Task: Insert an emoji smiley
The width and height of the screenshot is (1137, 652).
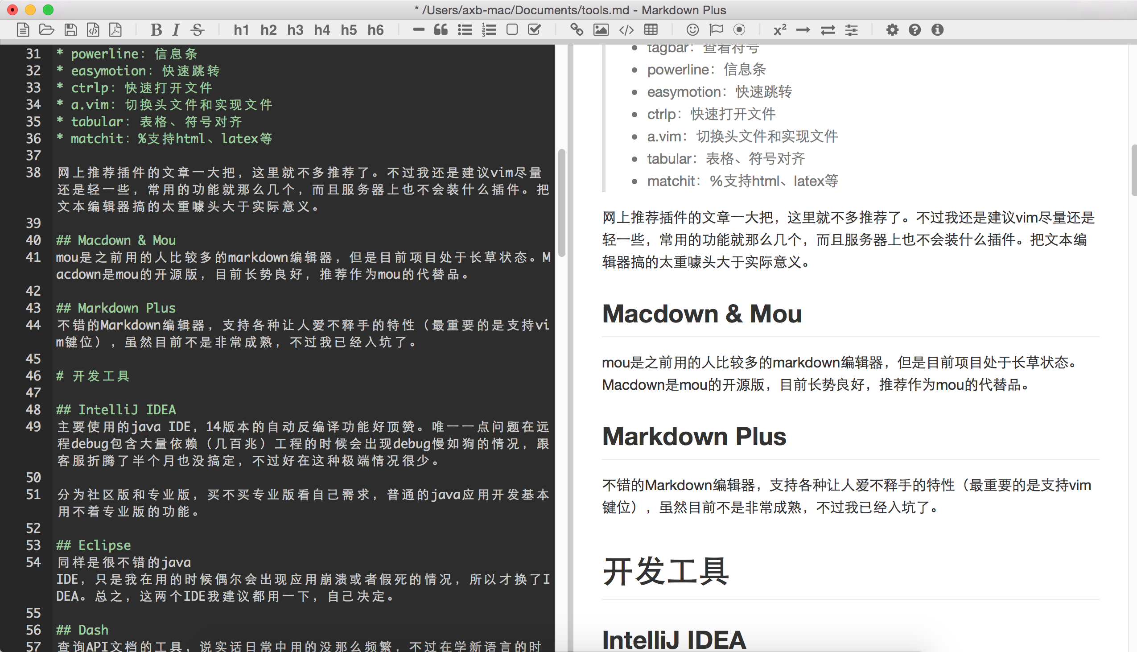Action: (x=692, y=30)
